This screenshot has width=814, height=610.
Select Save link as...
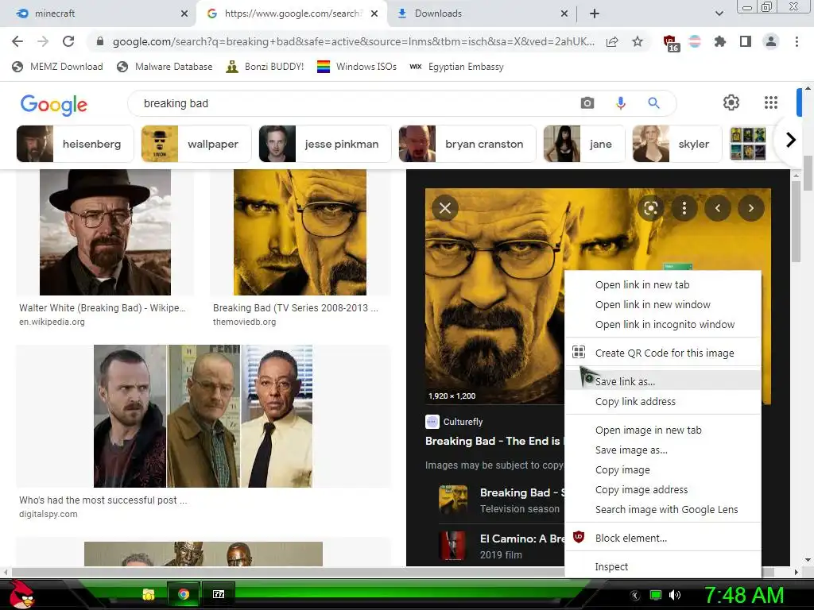[x=662, y=381]
